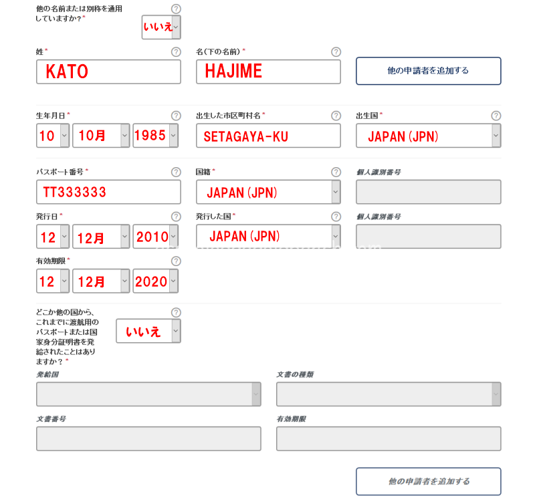This screenshot has width=535, height=500.
Task: Click help icon beside 名(下の名前) field
Action: pyautogui.click(x=336, y=52)
